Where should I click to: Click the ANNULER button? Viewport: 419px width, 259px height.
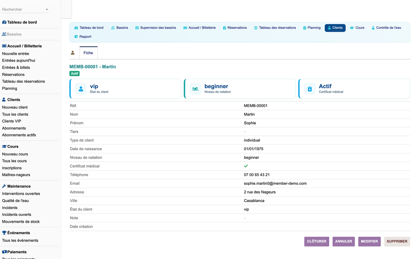[x=344, y=242]
